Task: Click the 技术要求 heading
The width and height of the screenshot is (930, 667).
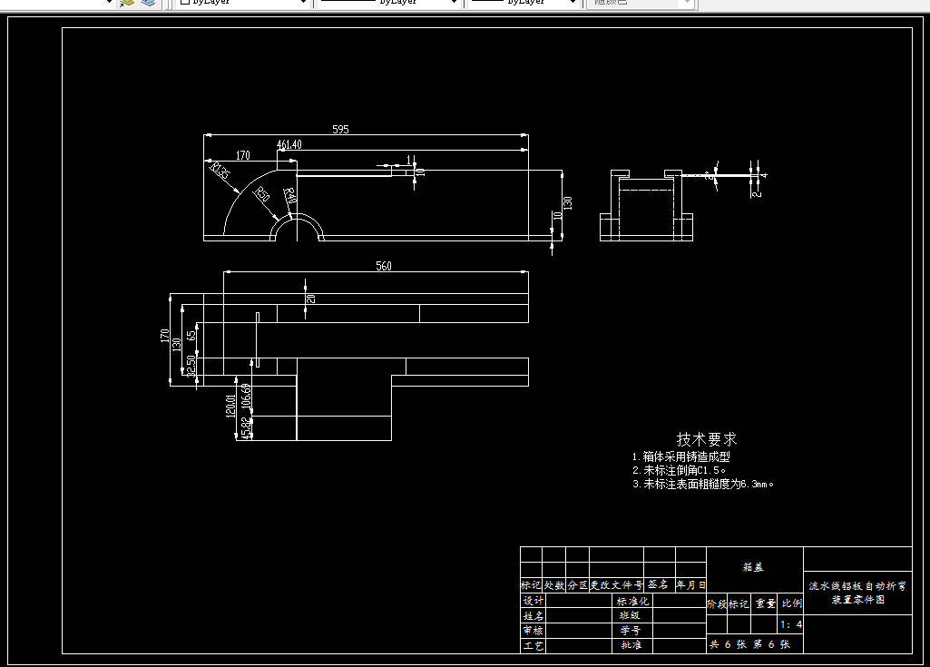Action: pyautogui.click(x=707, y=440)
